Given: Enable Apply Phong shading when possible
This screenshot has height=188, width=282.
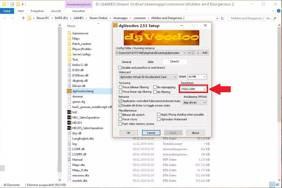Looking at the screenshot, I should pos(159,115).
